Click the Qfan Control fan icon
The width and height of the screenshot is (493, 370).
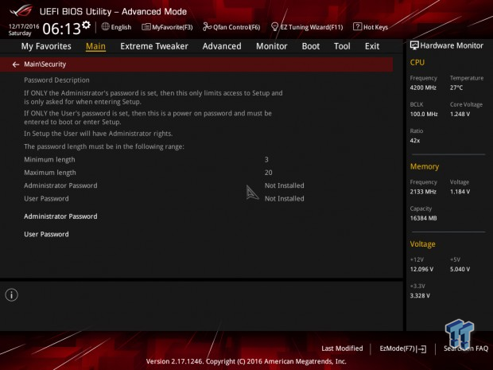[x=207, y=27]
